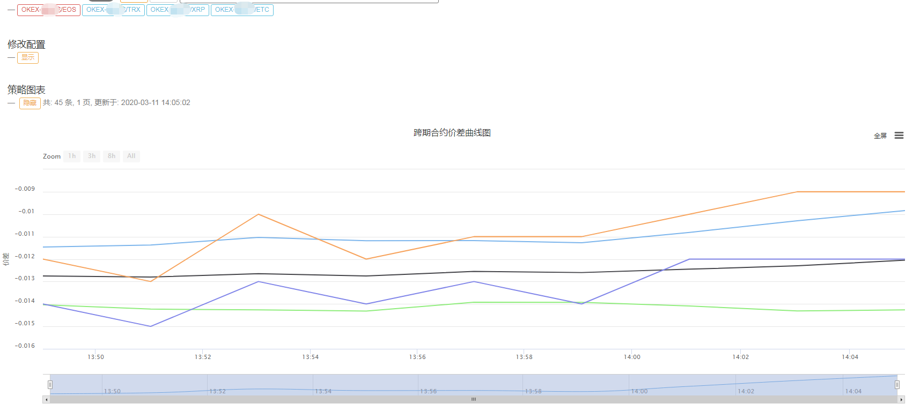Select the OKEX TRX pair tag

pos(113,10)
